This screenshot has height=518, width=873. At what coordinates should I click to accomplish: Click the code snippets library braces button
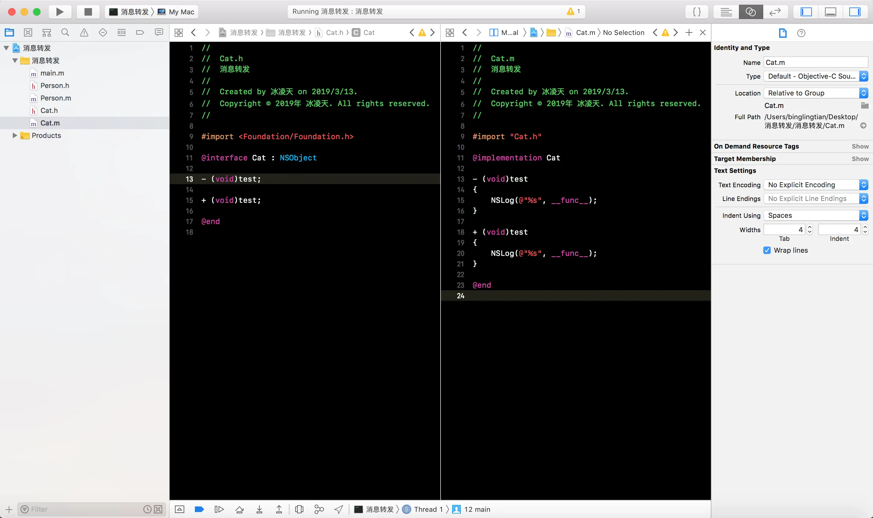coord(697,12)
